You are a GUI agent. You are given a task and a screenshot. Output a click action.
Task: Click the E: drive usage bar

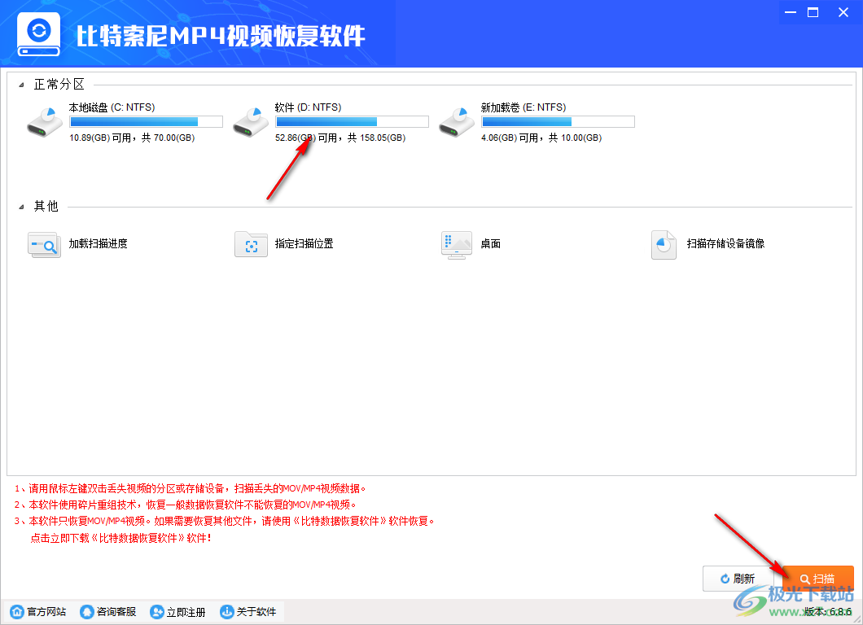click(x=558, y=121)
